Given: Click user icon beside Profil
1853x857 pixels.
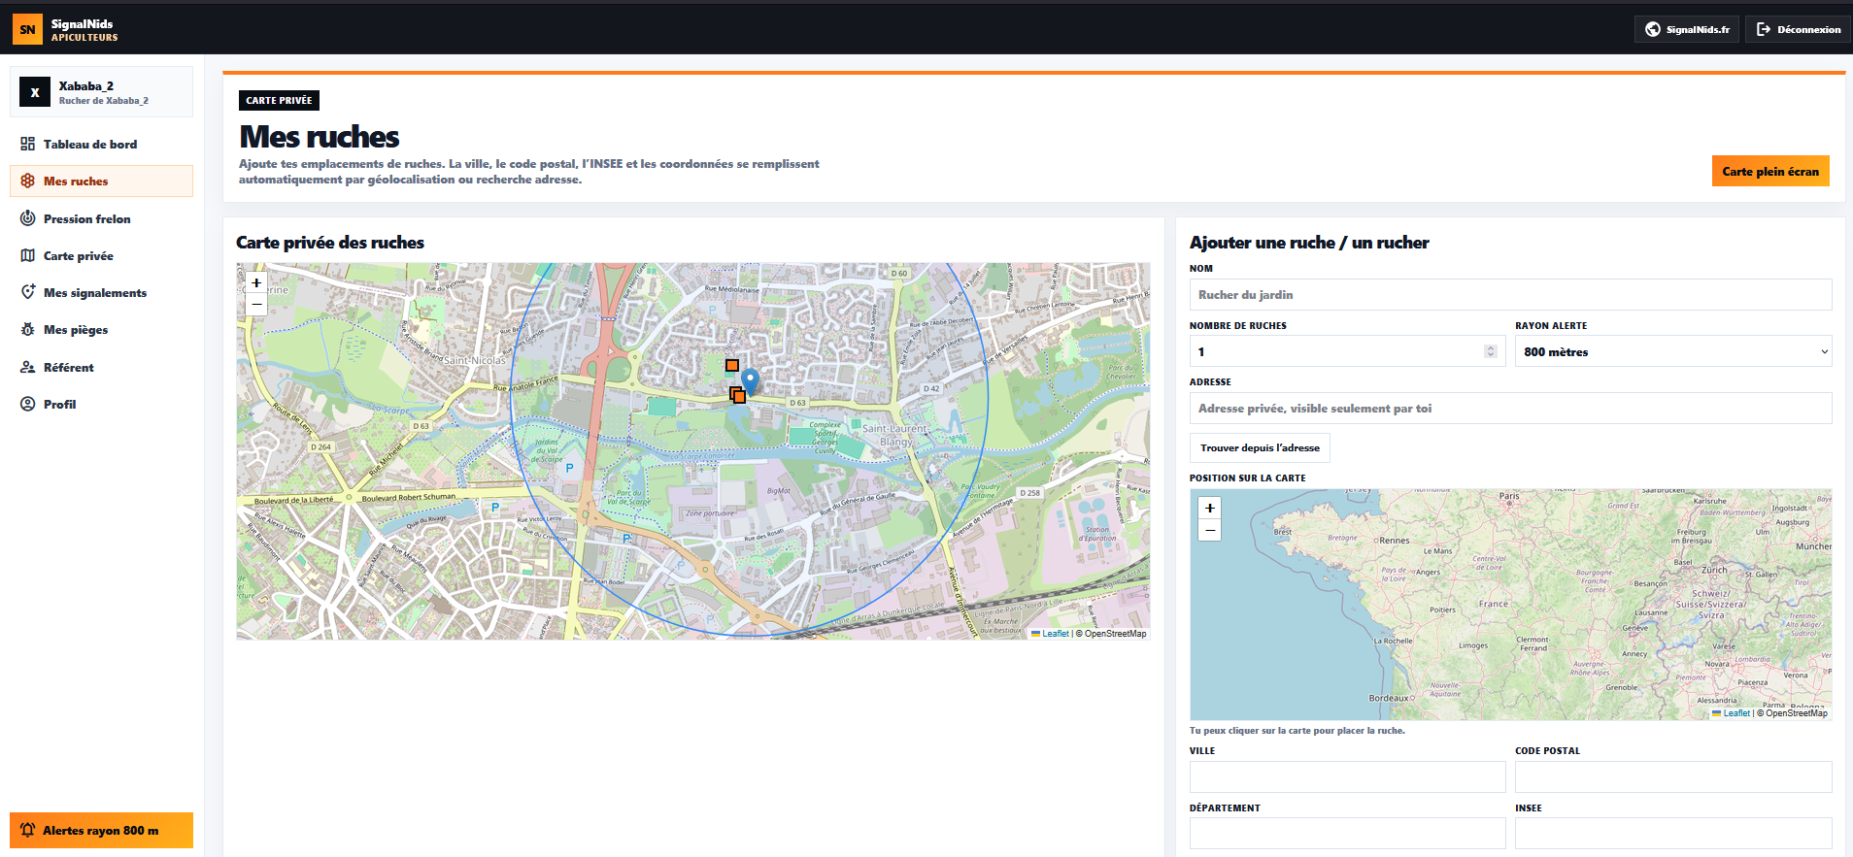Looking at the screenshot, I should click(28, 404).
